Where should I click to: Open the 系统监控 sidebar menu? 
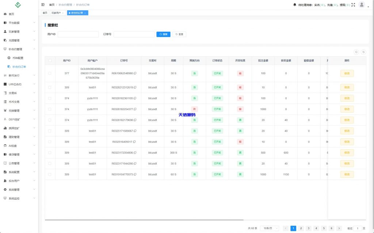tap(19, 198)
